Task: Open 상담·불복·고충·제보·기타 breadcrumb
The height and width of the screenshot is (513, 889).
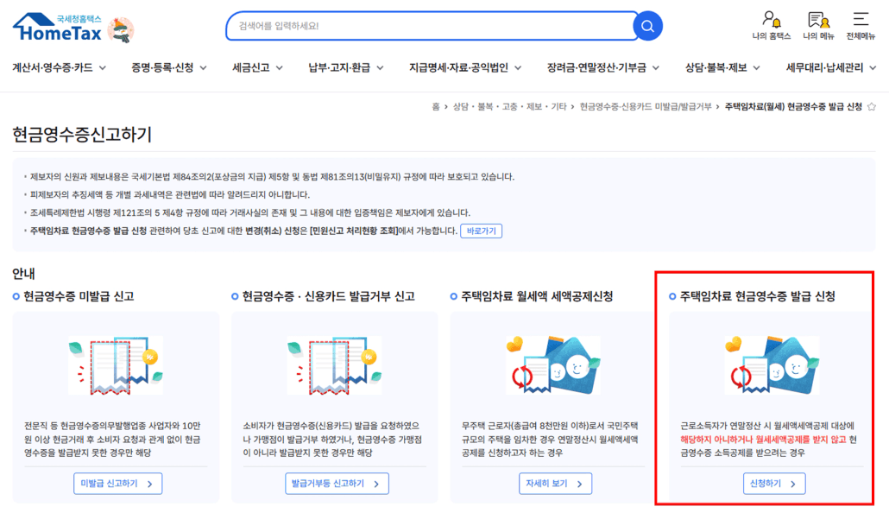Action: pyautogui.click(x=509, y=107)
